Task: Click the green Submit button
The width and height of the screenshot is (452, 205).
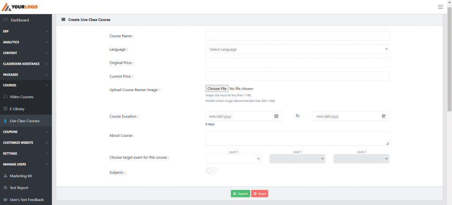Action: tap(241, 194)
